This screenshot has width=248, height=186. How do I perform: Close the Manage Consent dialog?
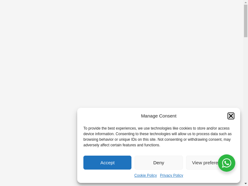coord(231,116)
